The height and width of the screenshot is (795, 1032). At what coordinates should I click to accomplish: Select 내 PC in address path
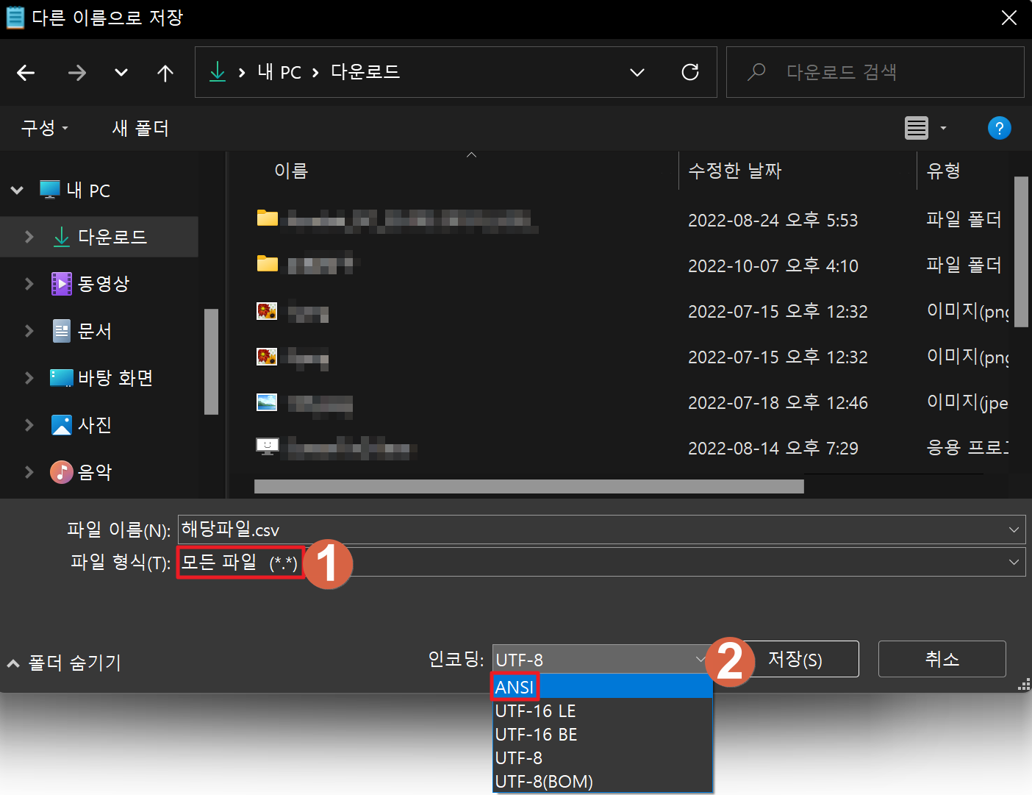(x=279, y=72)
